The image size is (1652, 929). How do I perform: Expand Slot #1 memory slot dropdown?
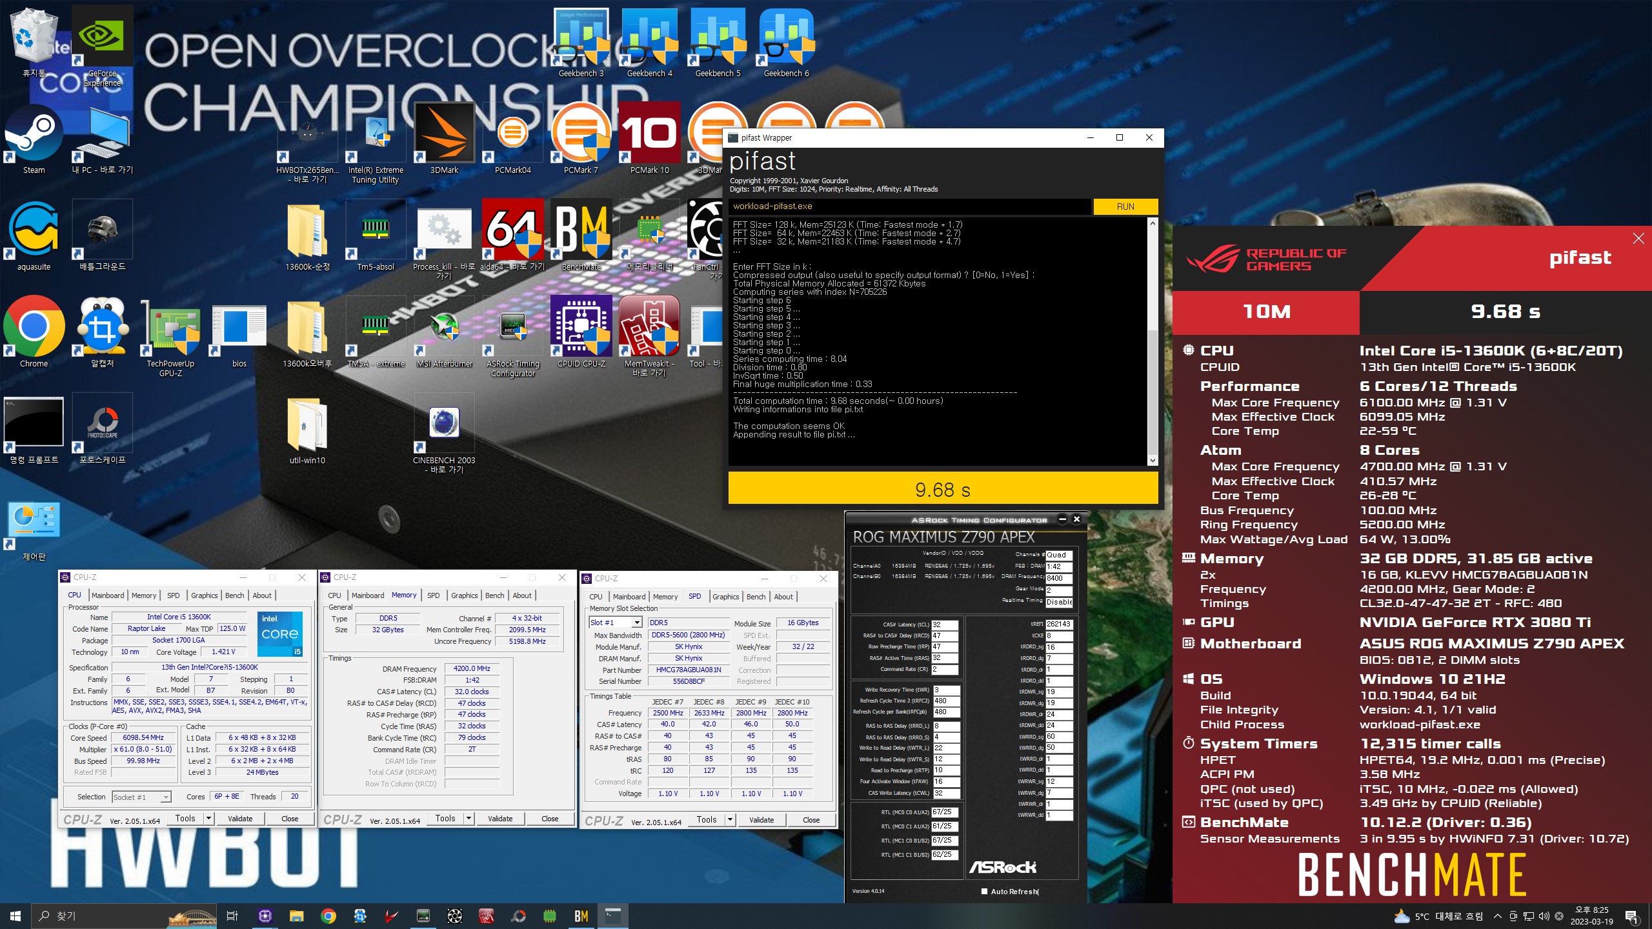tap(637, 623)
